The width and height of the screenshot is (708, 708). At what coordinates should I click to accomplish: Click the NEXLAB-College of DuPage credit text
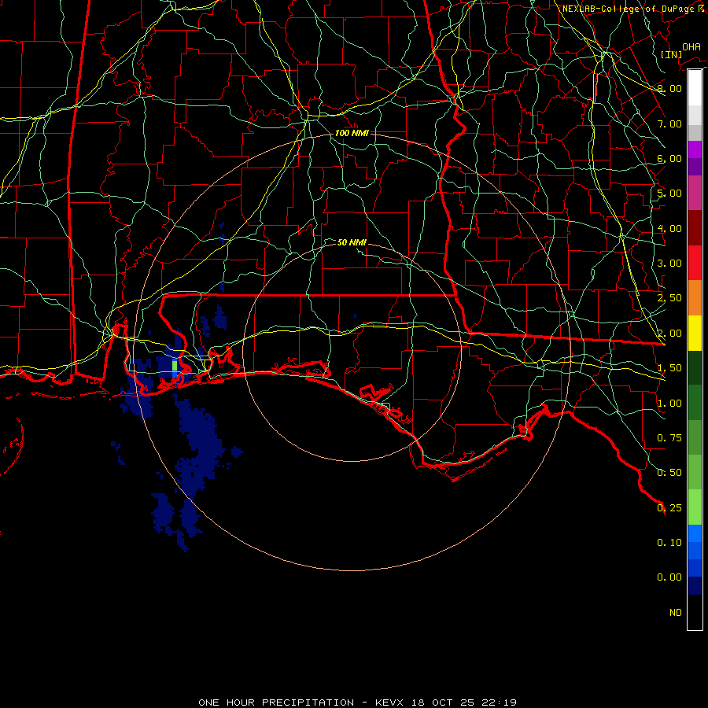(634, 9)
